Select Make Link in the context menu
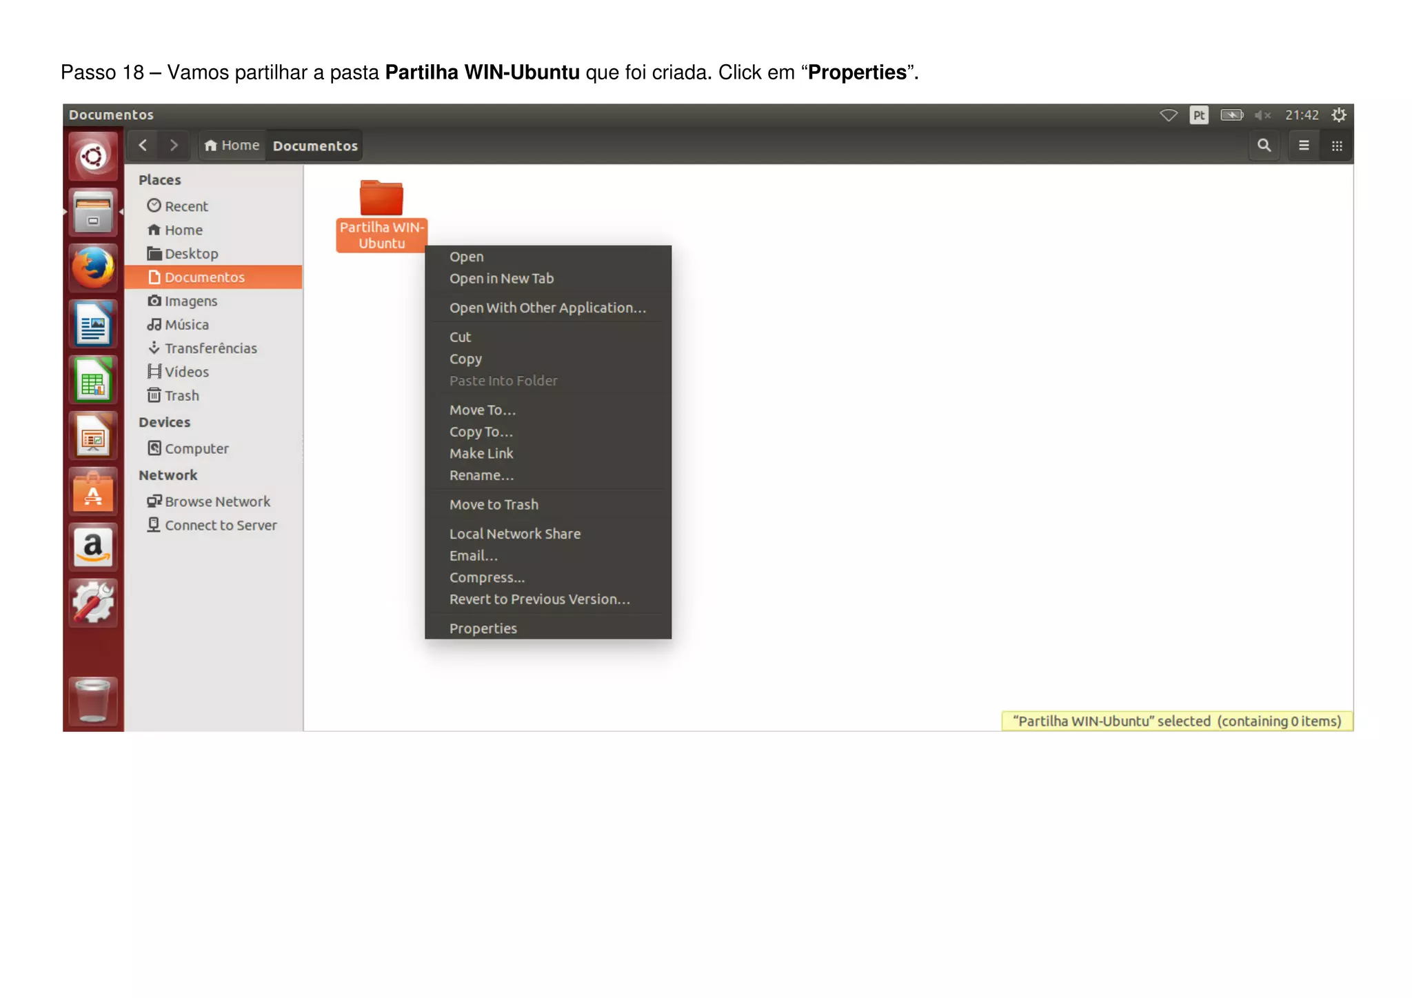Image resolution: width=1412 pixels, height=998 pixels. click(x=548, y=454)
